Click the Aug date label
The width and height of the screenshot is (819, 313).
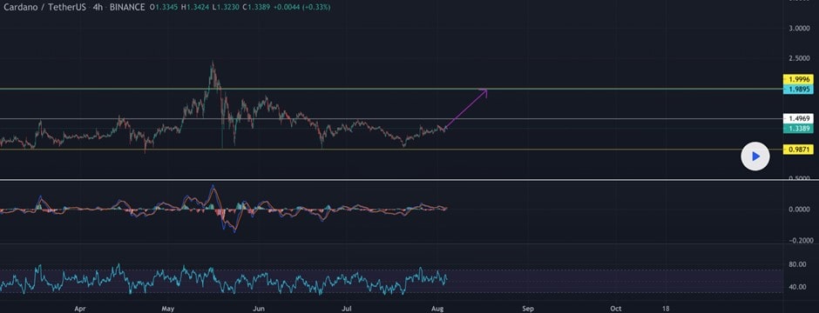(438, 309)
